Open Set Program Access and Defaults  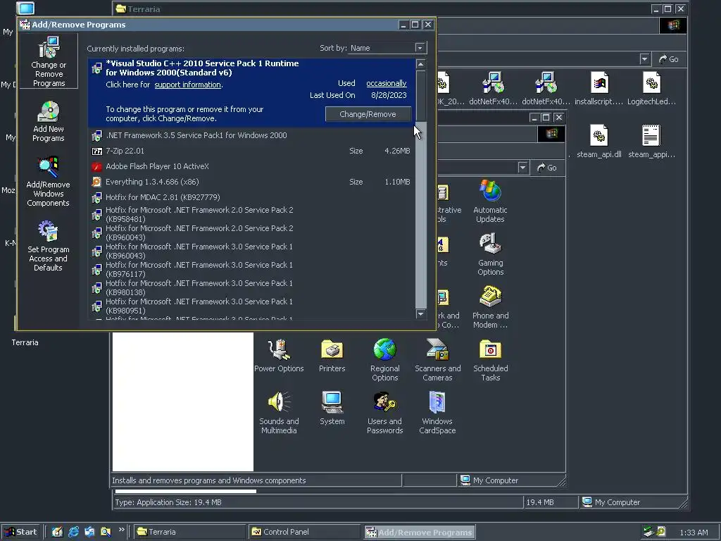point(49,246)
